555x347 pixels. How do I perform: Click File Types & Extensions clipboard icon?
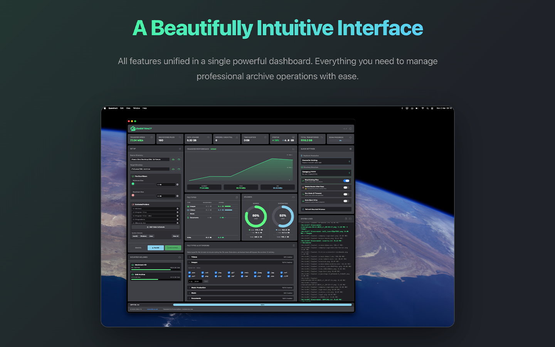294,246
